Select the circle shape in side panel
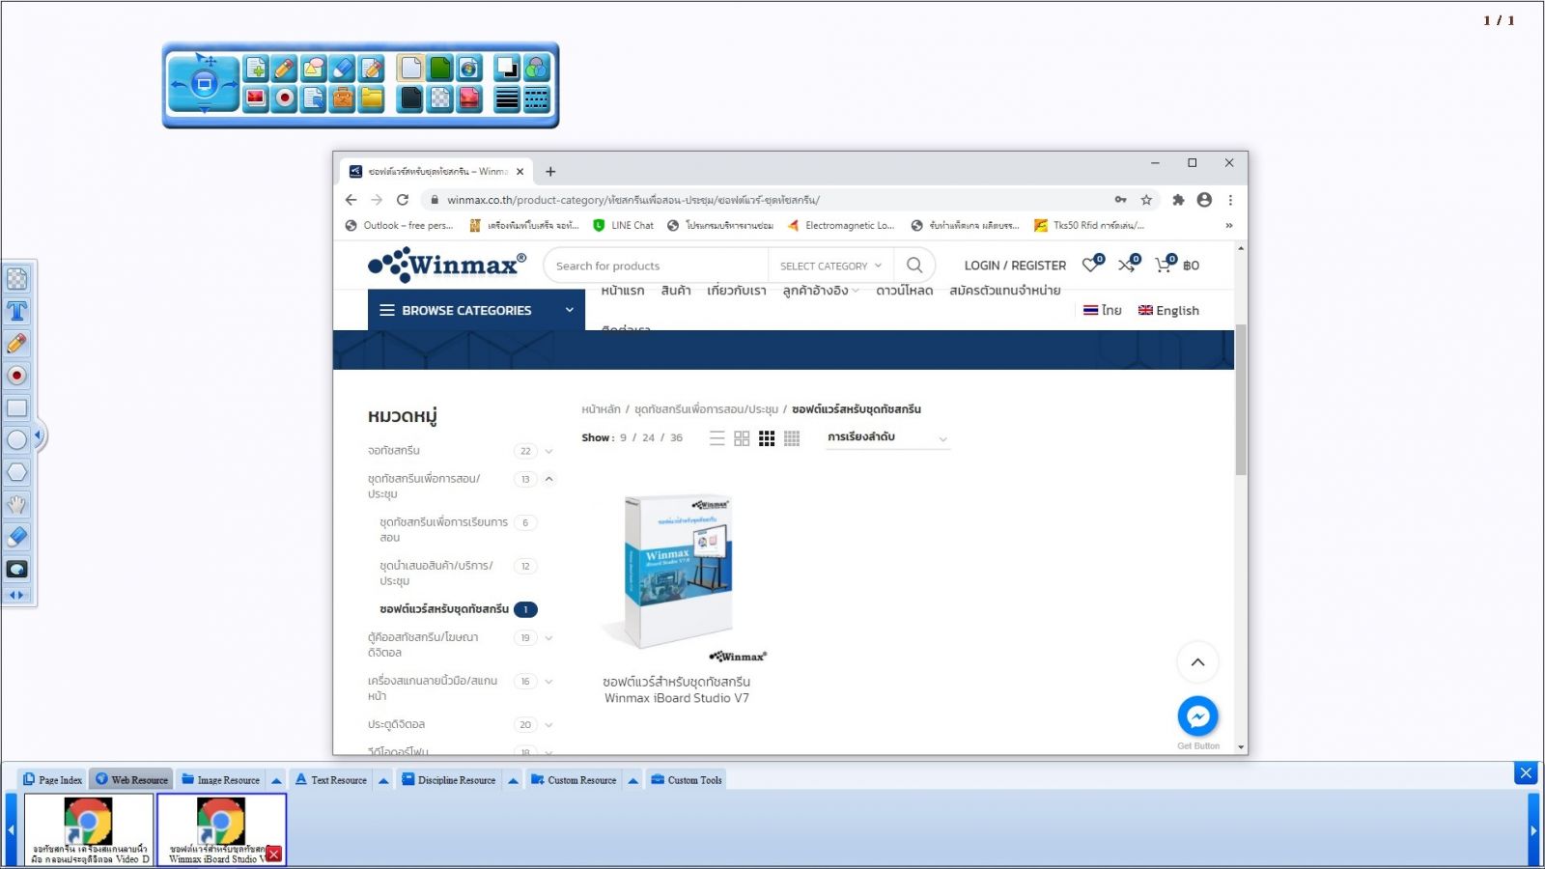Screen dimensions: 1545x869 point(17,439)
